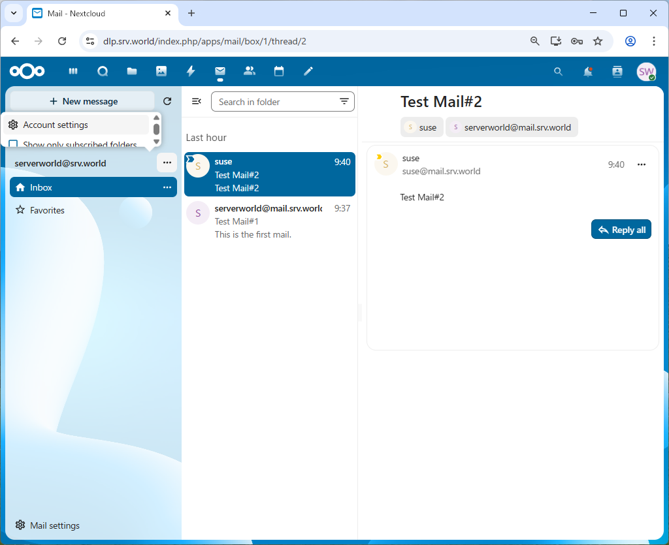The width and height of the screenshot is (669, 545).
Task: Select the Mail - Nextcloud tab
Action: tap(103, 14)
